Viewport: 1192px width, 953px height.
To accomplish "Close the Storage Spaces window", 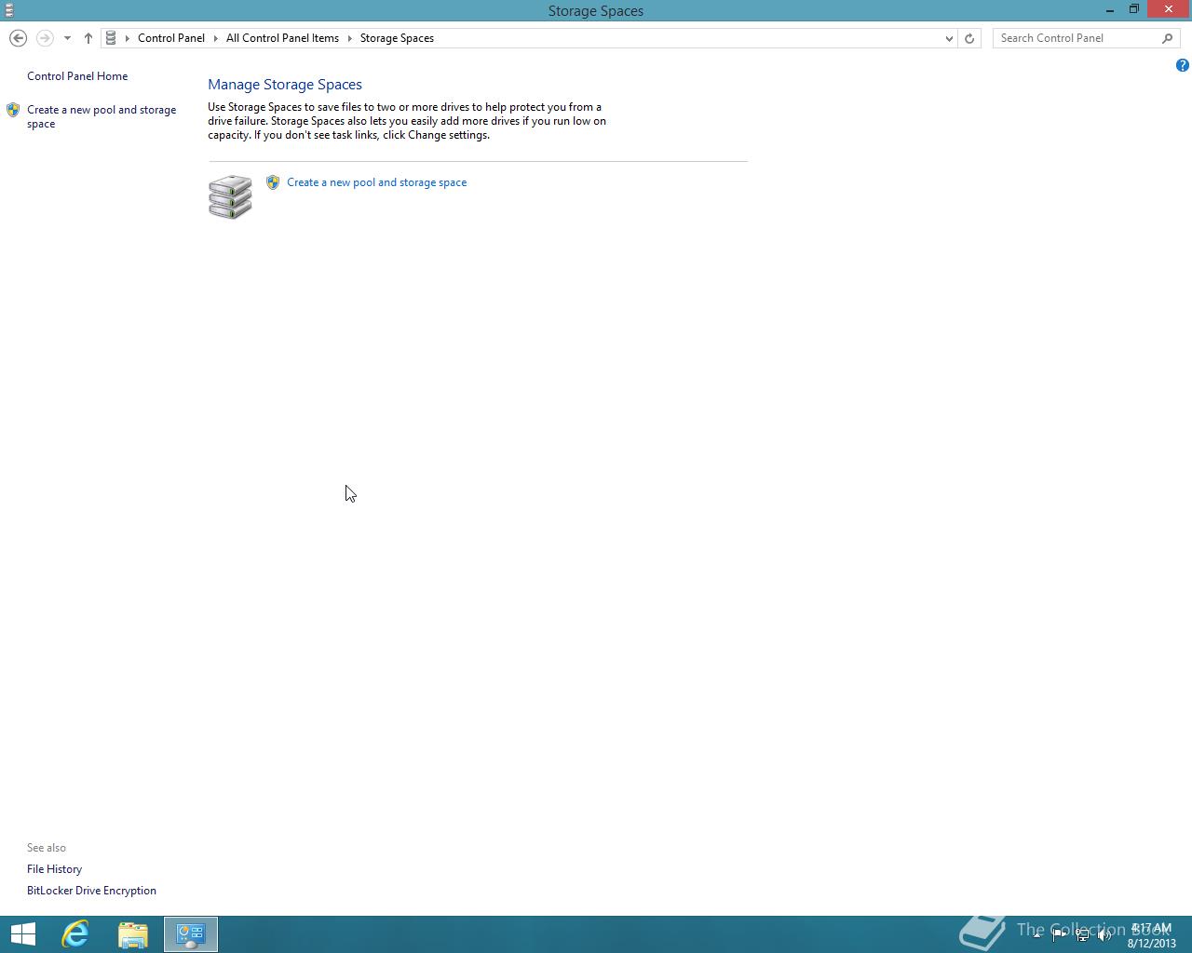I will (1169, 9).
